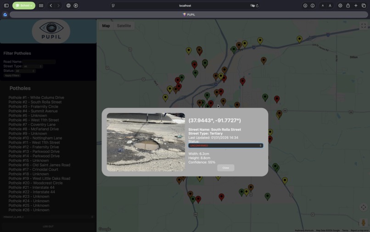Open the tab overview grid icon
370x232 pixels.
pyautogui.click(x=41, y=6)
